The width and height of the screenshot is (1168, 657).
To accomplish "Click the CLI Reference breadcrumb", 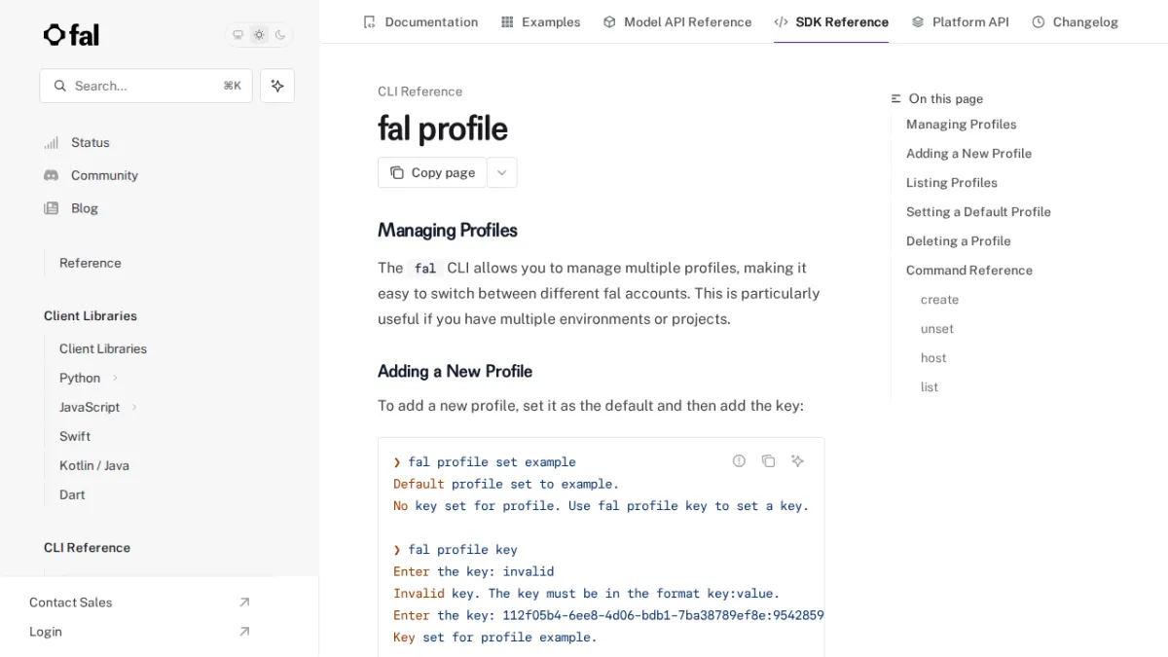I will tap(420, 91).
